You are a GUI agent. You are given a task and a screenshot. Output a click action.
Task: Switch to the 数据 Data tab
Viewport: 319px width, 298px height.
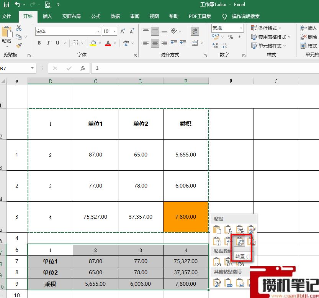pos(115,16)
